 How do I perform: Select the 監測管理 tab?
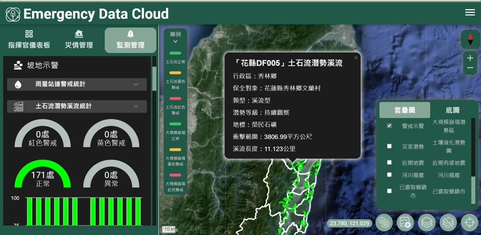130,40
